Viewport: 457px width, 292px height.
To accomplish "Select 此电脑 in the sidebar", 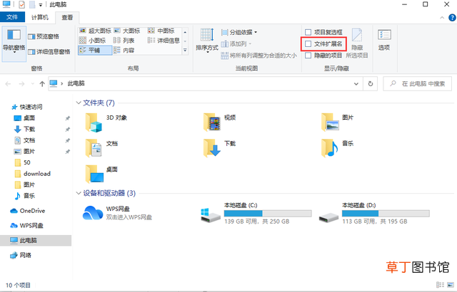I will click(x=36, y=240).
